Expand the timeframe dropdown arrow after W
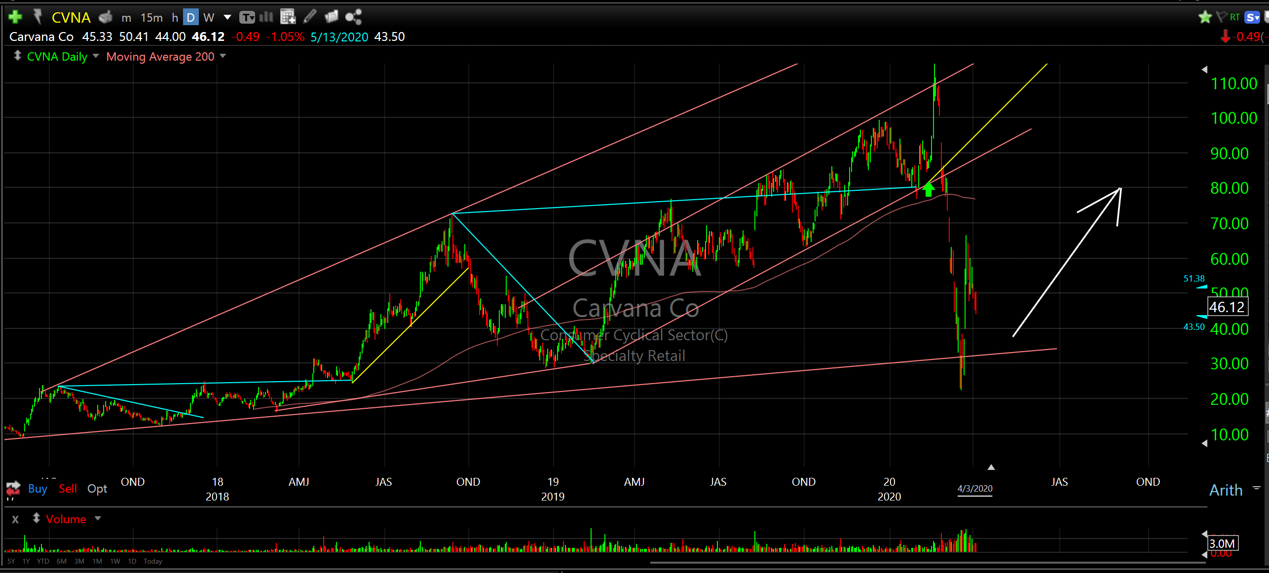The image size is (1269, 573). tap(227, 17)
